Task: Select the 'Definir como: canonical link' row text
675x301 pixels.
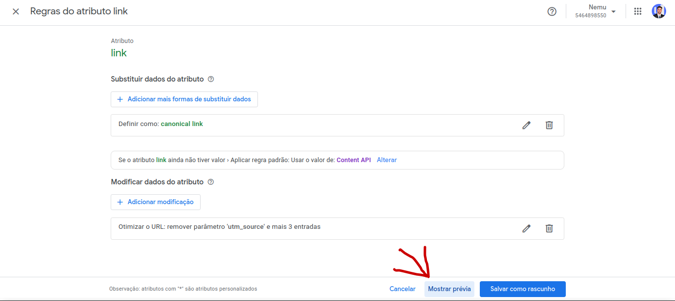Action: [161, 124]
